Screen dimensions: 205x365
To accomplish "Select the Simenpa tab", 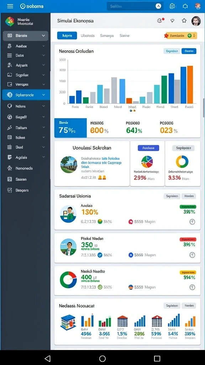I will [107, 36].
